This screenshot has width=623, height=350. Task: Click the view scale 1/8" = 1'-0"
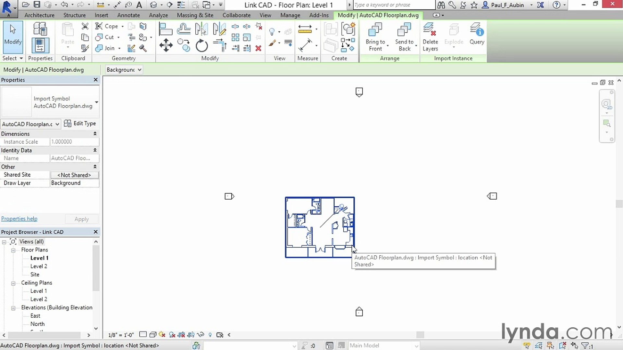pos(121,335)
